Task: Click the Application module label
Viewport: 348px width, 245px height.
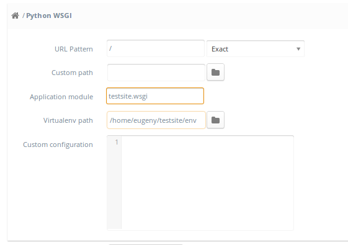Action: pyautogui.click(x=61, y=97)
